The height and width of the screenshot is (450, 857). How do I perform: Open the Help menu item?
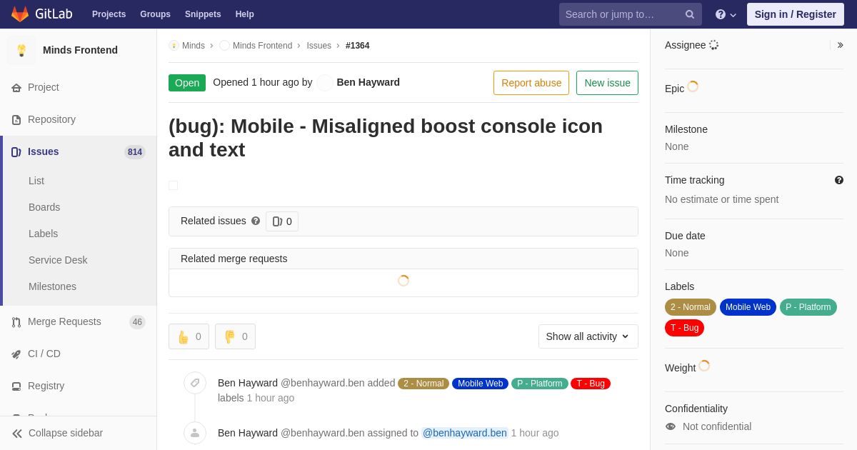point(245,14)
